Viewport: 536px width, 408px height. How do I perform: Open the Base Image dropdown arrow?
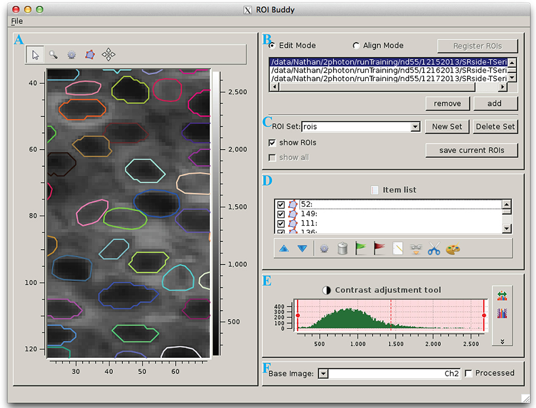(323, 374)
